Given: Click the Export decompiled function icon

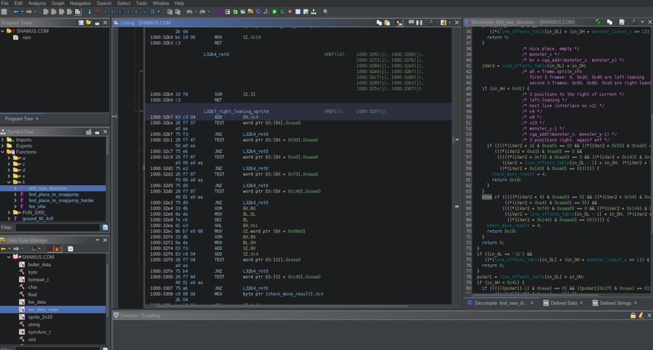Looking at the screenshot, I should point(621,22).
